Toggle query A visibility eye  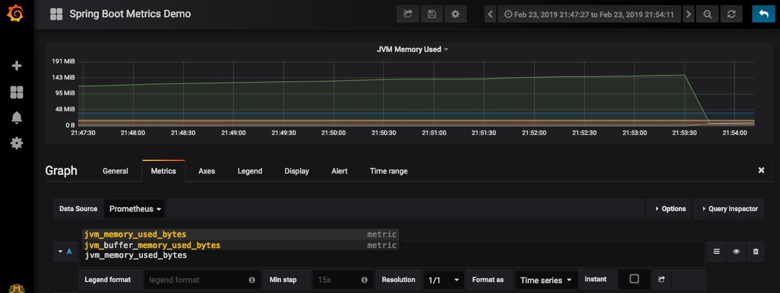pos(736,251)
